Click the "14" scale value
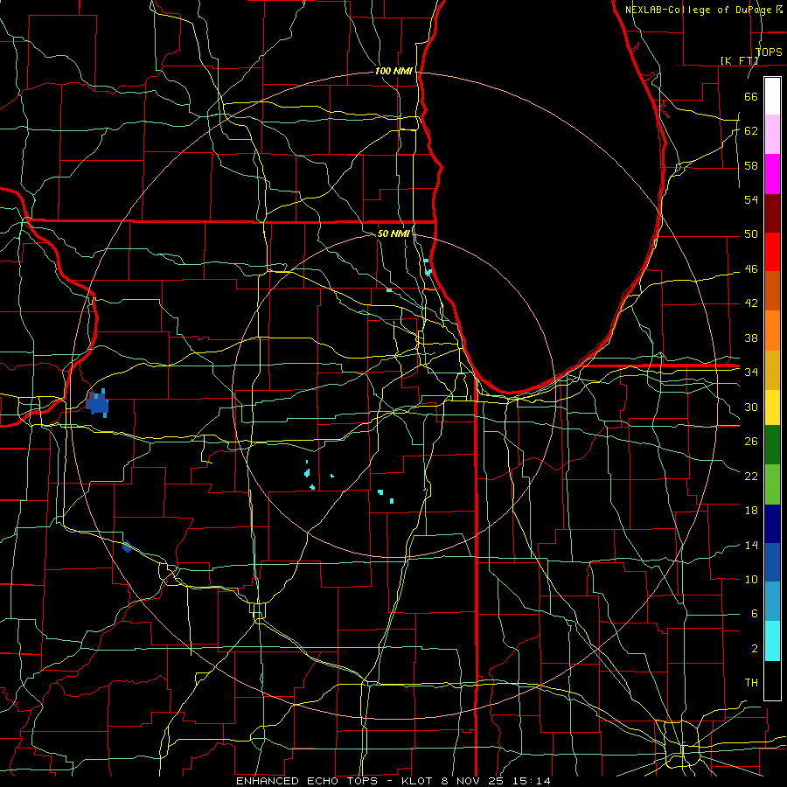 coord(751,545)
